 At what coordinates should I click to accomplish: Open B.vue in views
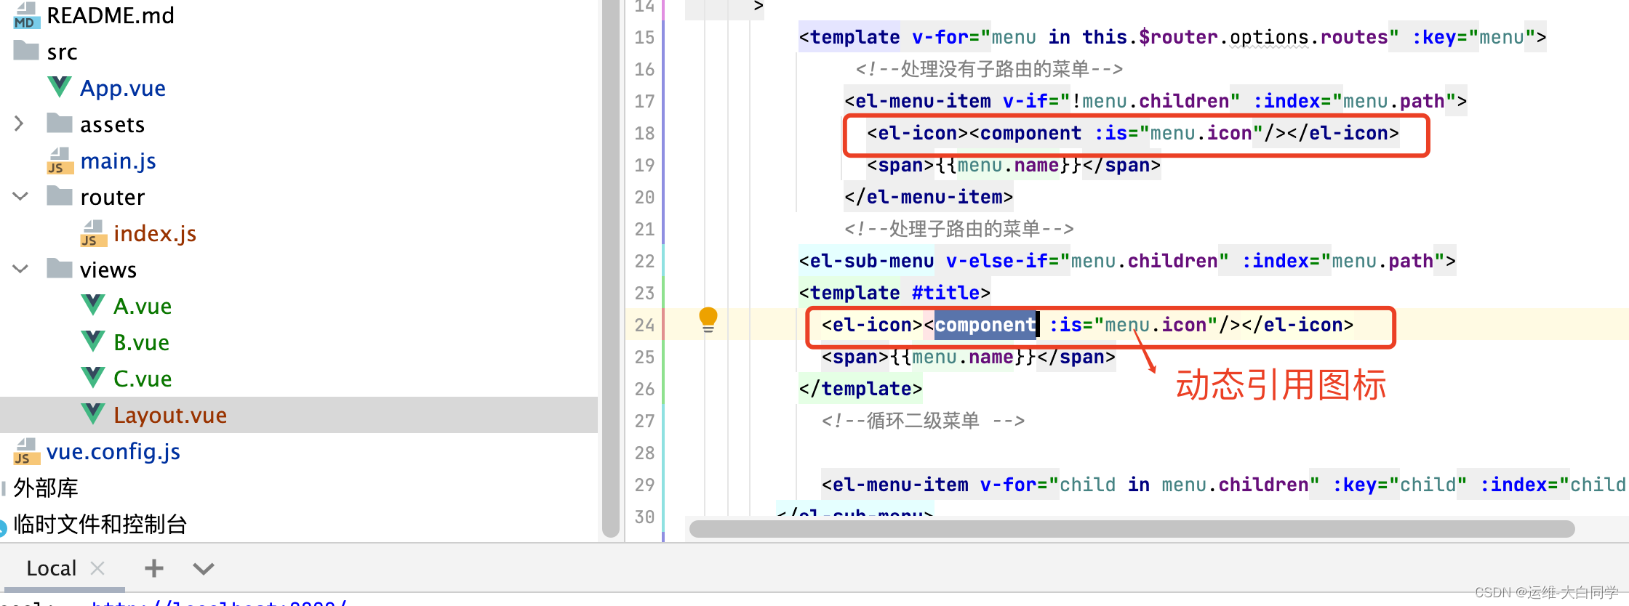pyautogui.click(x=141, y=342)
